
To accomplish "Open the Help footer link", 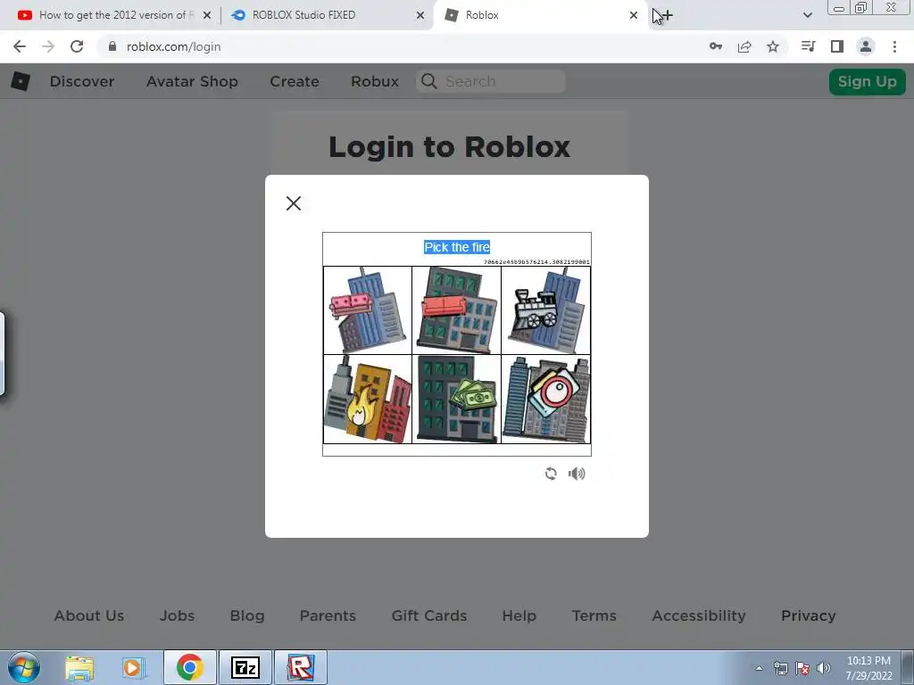I will (519, 615).
